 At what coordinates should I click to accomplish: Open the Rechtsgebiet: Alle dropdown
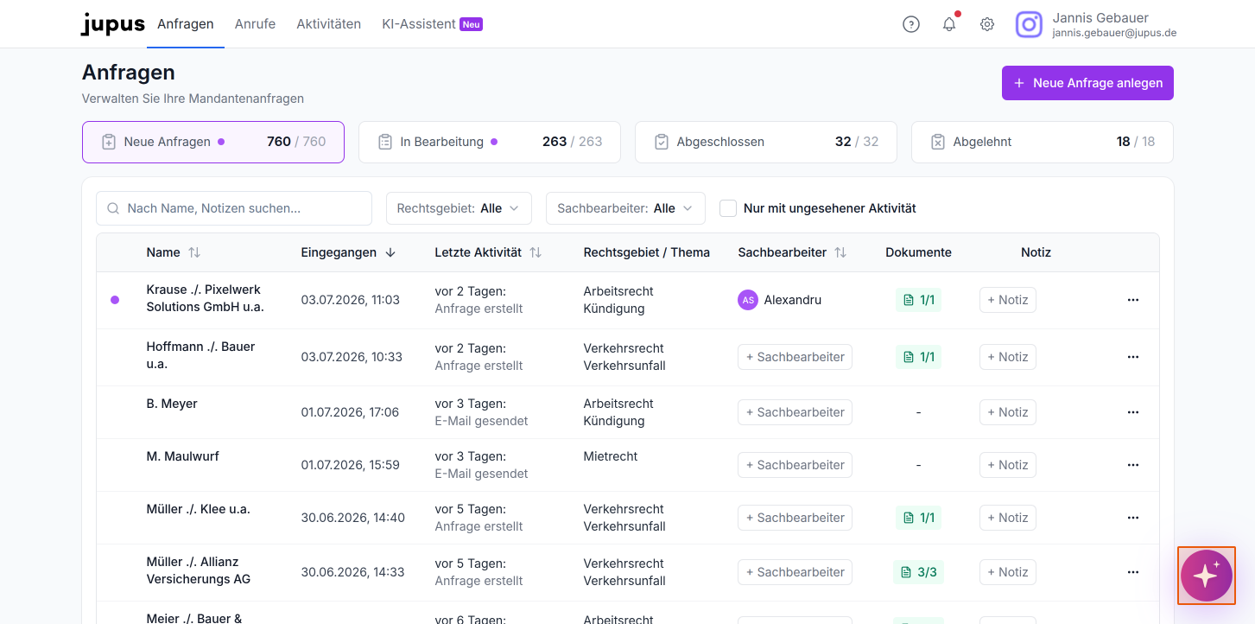point(459,208)
